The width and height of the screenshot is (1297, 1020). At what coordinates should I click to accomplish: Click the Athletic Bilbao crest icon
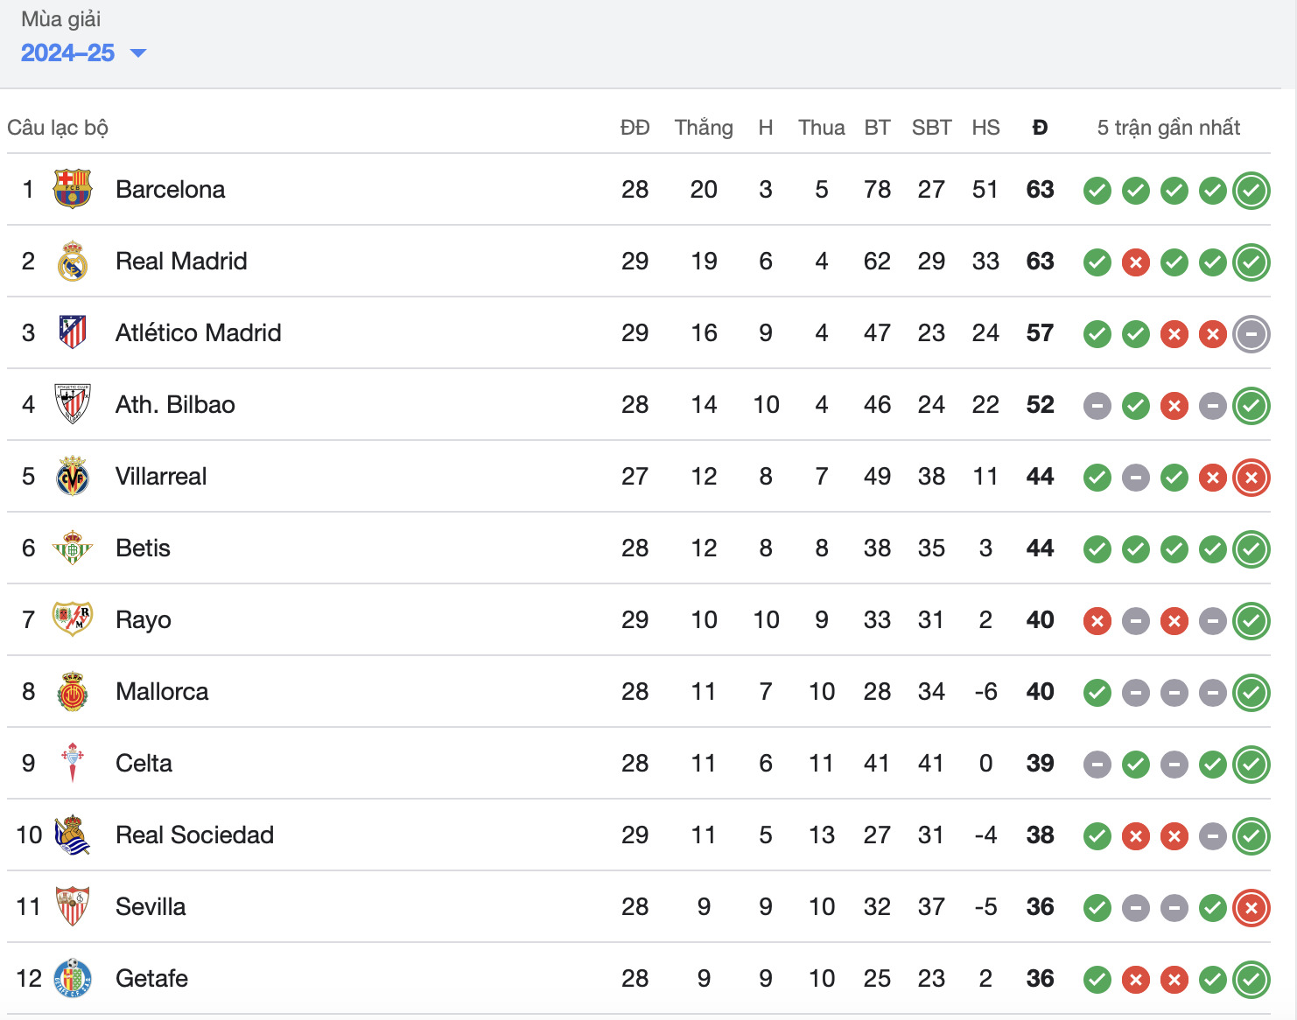pyautogui.click(x=73, y=404)
